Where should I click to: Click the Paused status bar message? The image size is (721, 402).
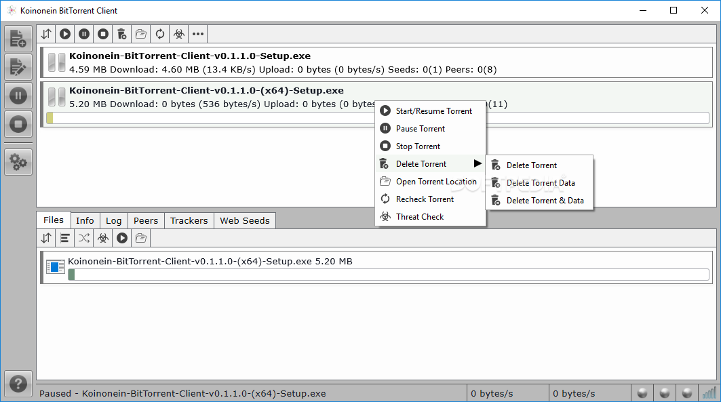click(x=182, y=394)
